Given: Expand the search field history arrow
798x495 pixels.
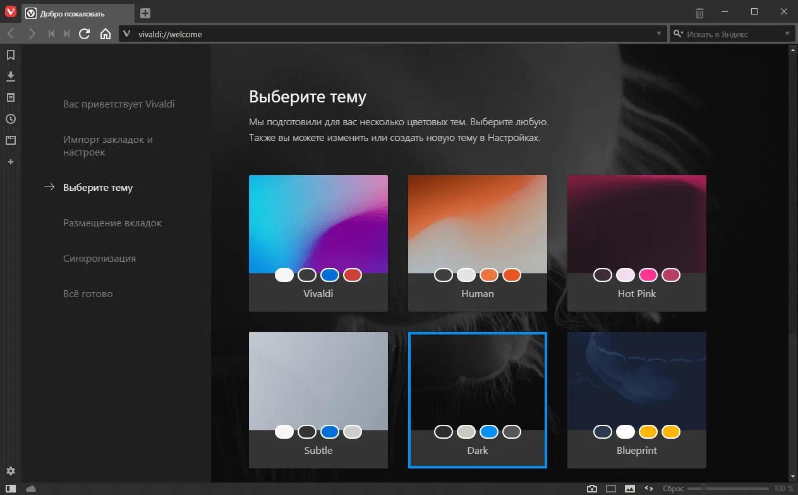Looking at the screenshot, I should pos(787,34).
